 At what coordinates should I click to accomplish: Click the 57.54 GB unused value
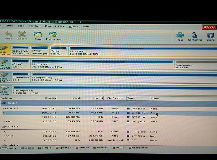pyautogui.click(x=97, y=121)
